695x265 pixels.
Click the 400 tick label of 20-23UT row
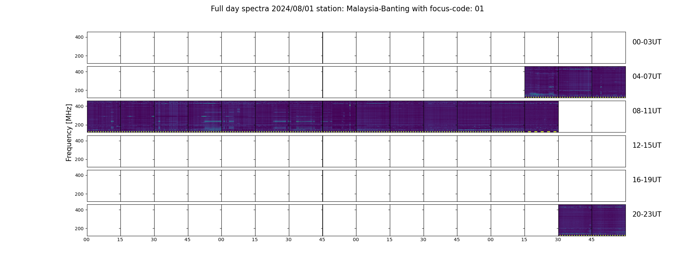[79, 210]
